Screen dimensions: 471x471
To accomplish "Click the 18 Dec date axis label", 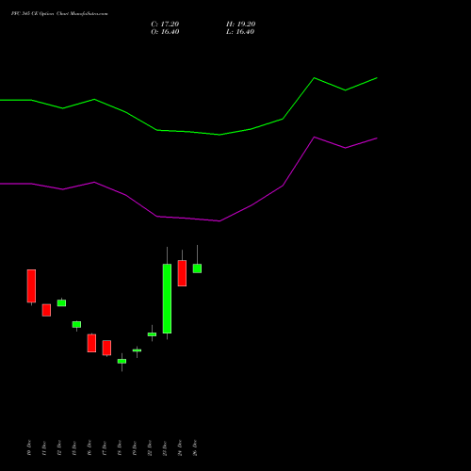I will click(120, 447).
